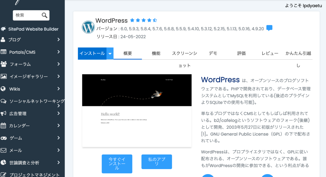Expand the Wikis category chevron
This screenshot has height=177, width=326.
(59, 89)
